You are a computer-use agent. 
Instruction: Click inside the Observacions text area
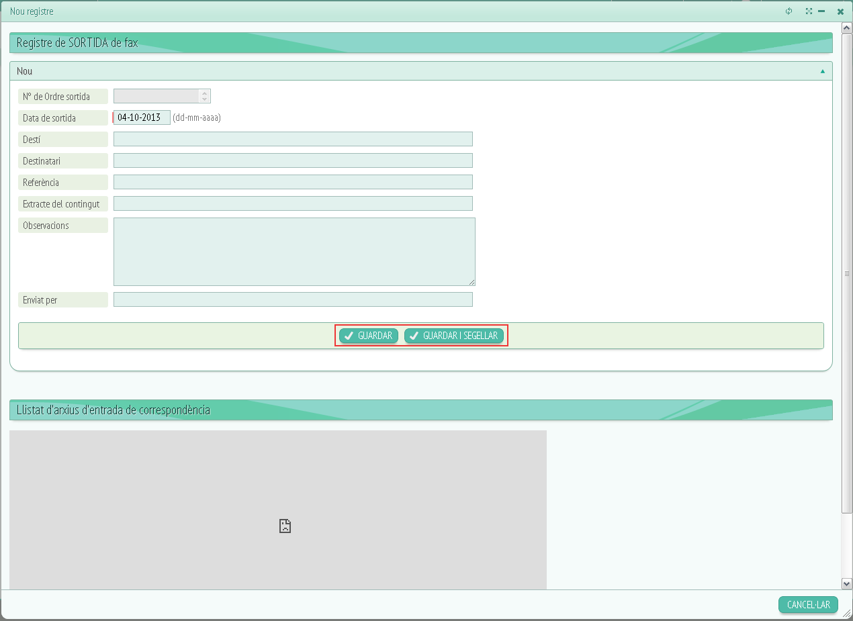[x=294, y=251]
